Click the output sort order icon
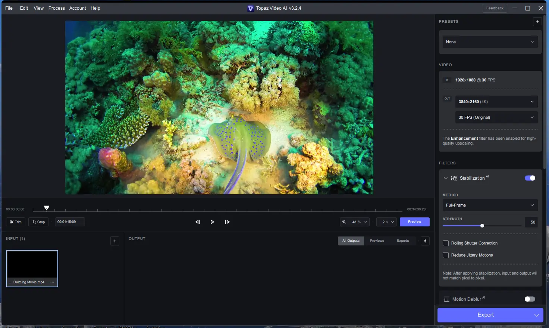 [425, 241]
